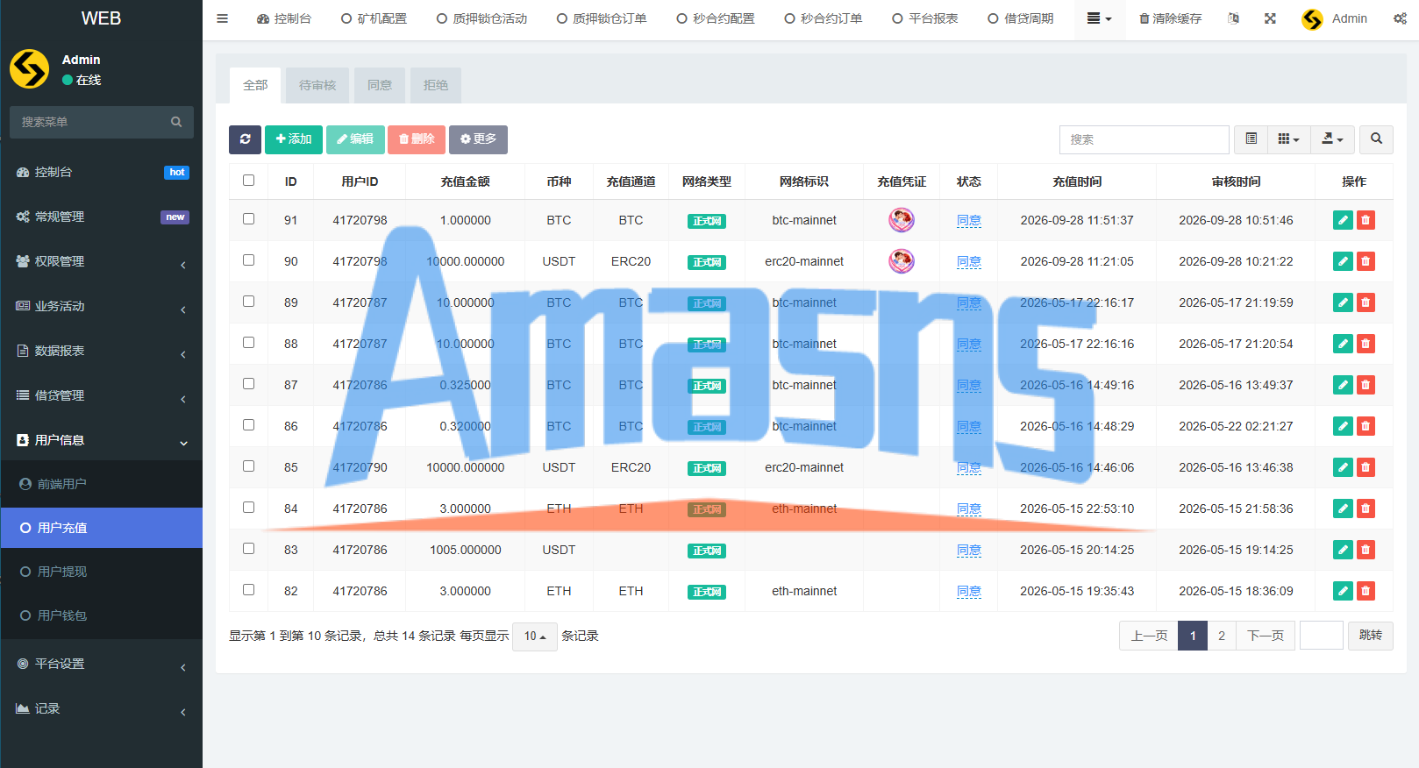Select the checkbox for record 89

249,302
